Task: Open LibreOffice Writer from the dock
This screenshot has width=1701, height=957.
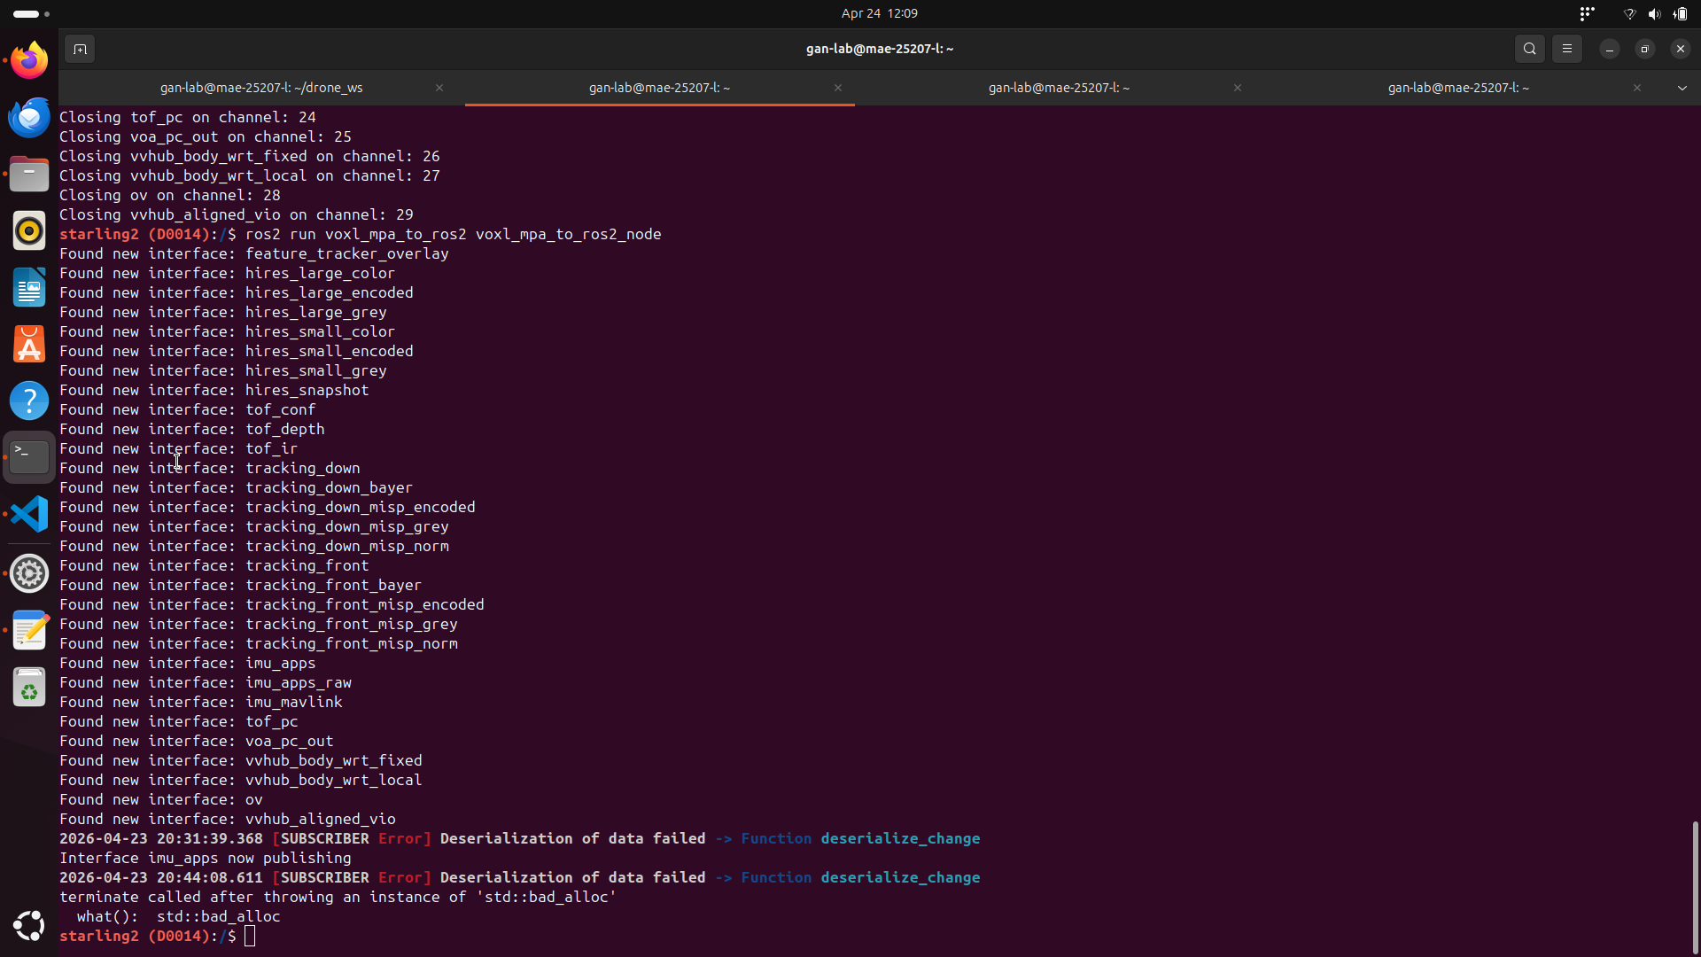Action: (29, 287)
